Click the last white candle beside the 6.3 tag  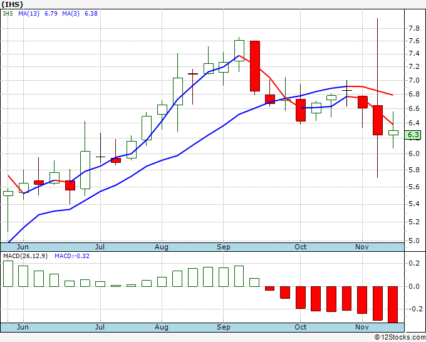point(393,133)
